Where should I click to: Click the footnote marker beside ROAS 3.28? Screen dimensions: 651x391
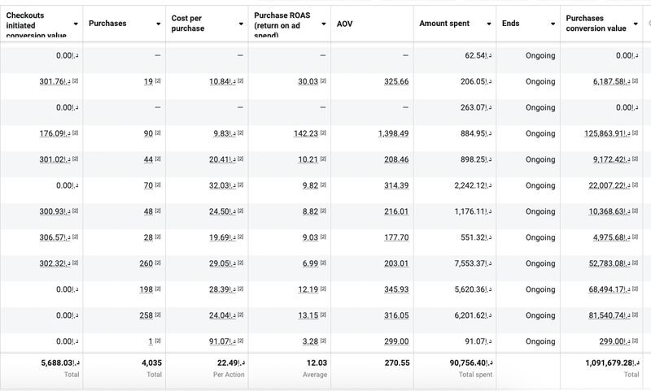323,341
